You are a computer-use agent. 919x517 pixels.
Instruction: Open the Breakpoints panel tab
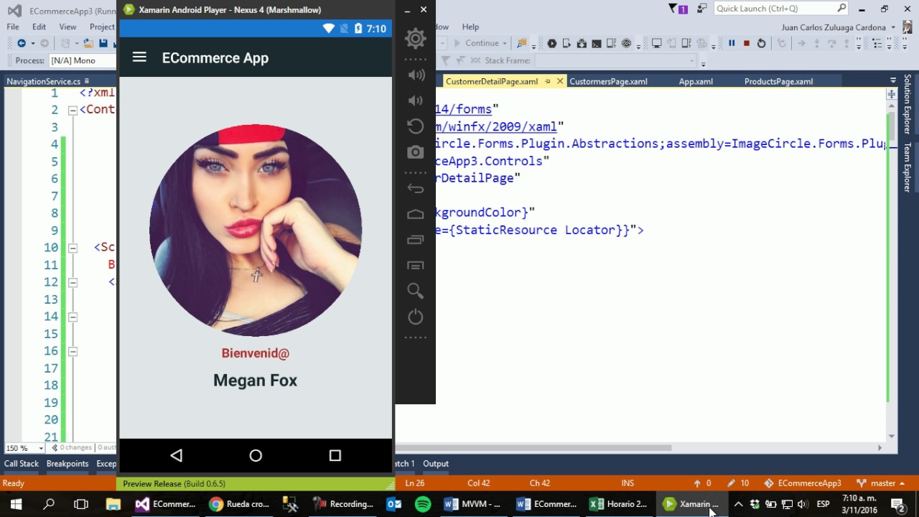[67, 464]
